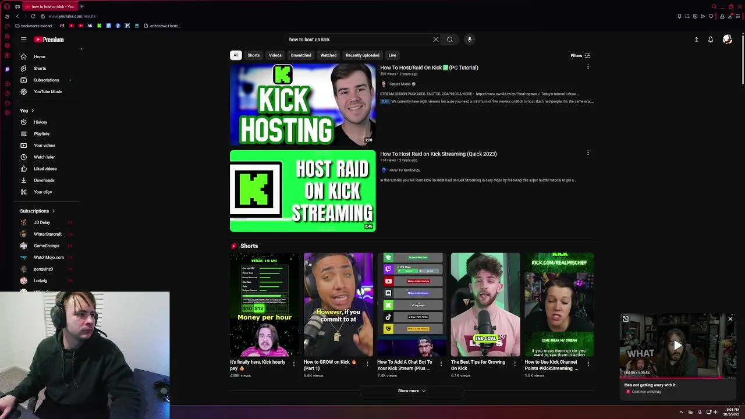The width and height of the screenshot is (745, 419).
Task: Open WinterStarcraft subscription channel
Action: click(x=47, y=234)
